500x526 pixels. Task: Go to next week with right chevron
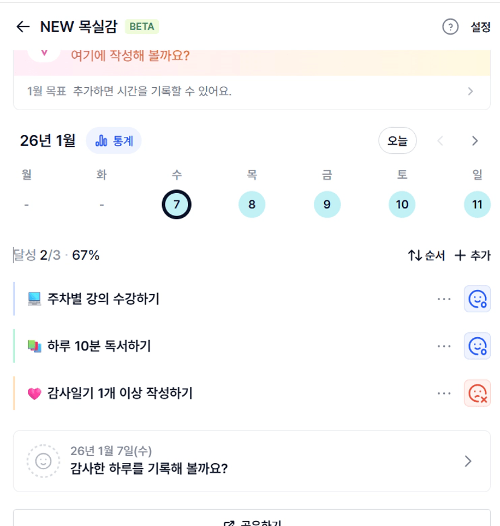click(475, 140)
